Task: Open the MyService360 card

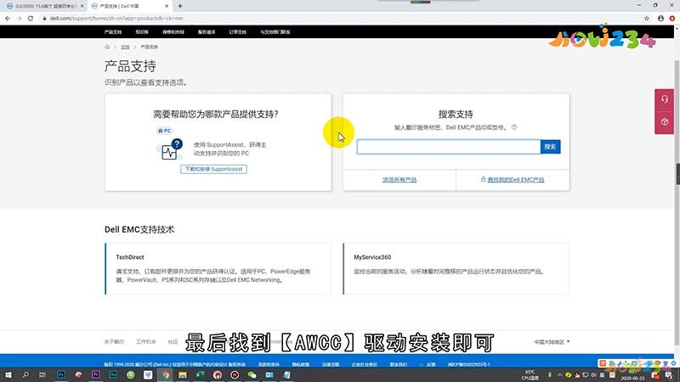Action: pyautogui.click(x=456, y=268)
